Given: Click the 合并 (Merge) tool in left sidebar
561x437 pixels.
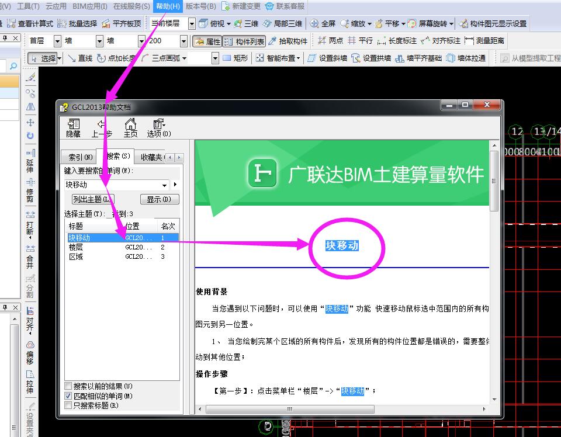Looking at the screenshot, I should point(30,256).
